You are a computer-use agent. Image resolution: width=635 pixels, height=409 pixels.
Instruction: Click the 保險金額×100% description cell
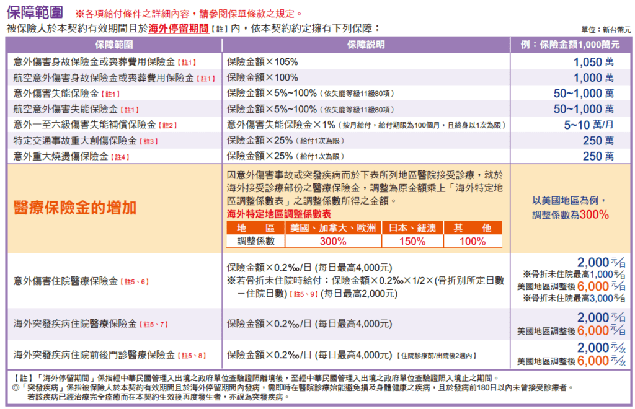262,77
